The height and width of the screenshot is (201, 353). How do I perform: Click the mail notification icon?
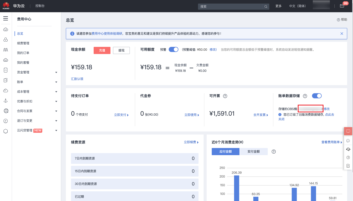[x=342, y=6]
